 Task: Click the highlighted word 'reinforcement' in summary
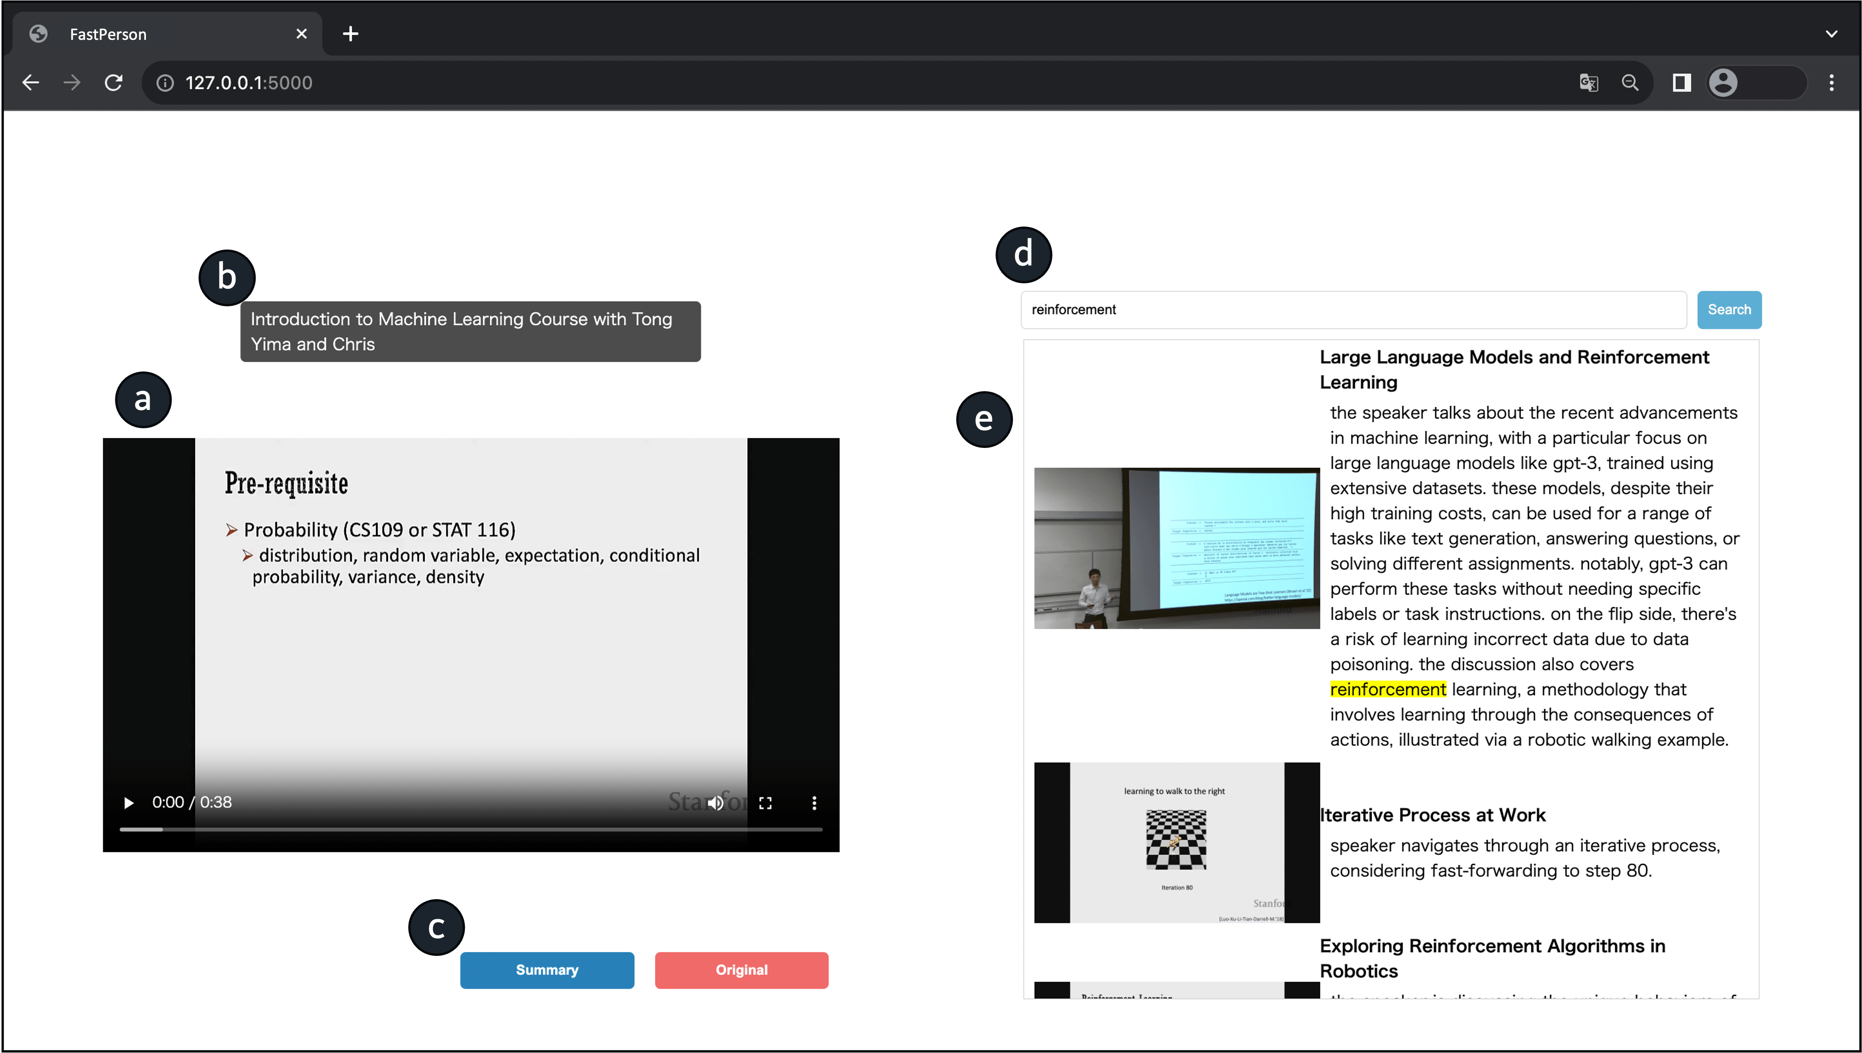click(1387, 689)
